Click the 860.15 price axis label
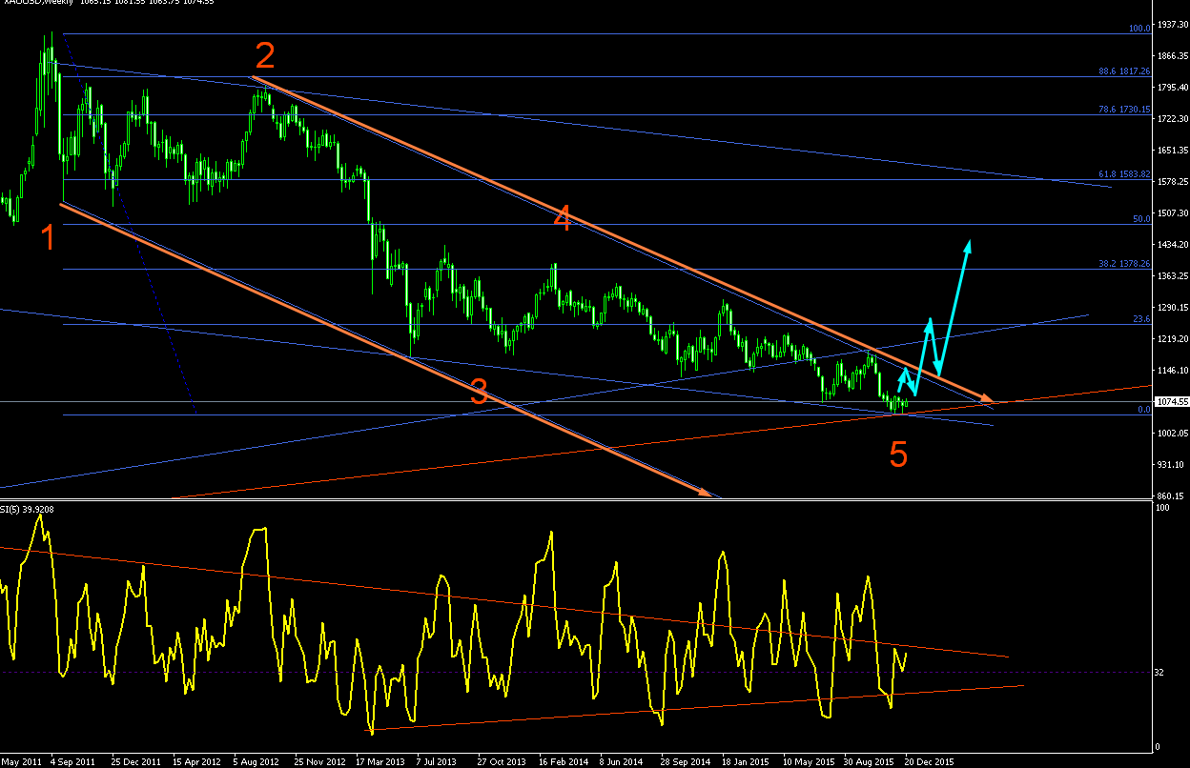Image resolution: width=1190 pixels, height=768 pixels. 1169,496
